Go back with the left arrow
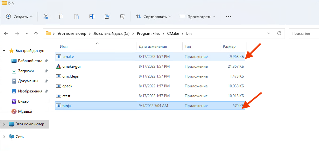This screenshot has height=151, width=319. (6, 34)
